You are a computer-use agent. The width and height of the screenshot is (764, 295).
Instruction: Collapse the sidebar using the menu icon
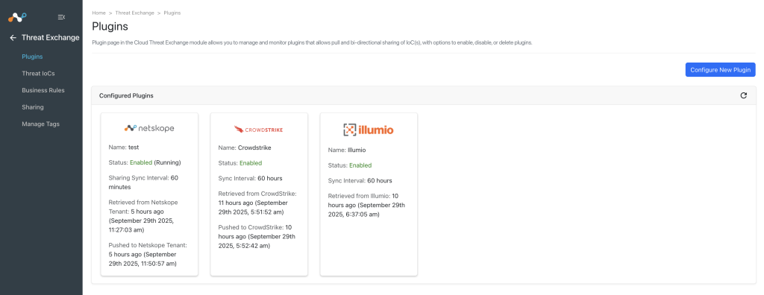click(61, 17)
